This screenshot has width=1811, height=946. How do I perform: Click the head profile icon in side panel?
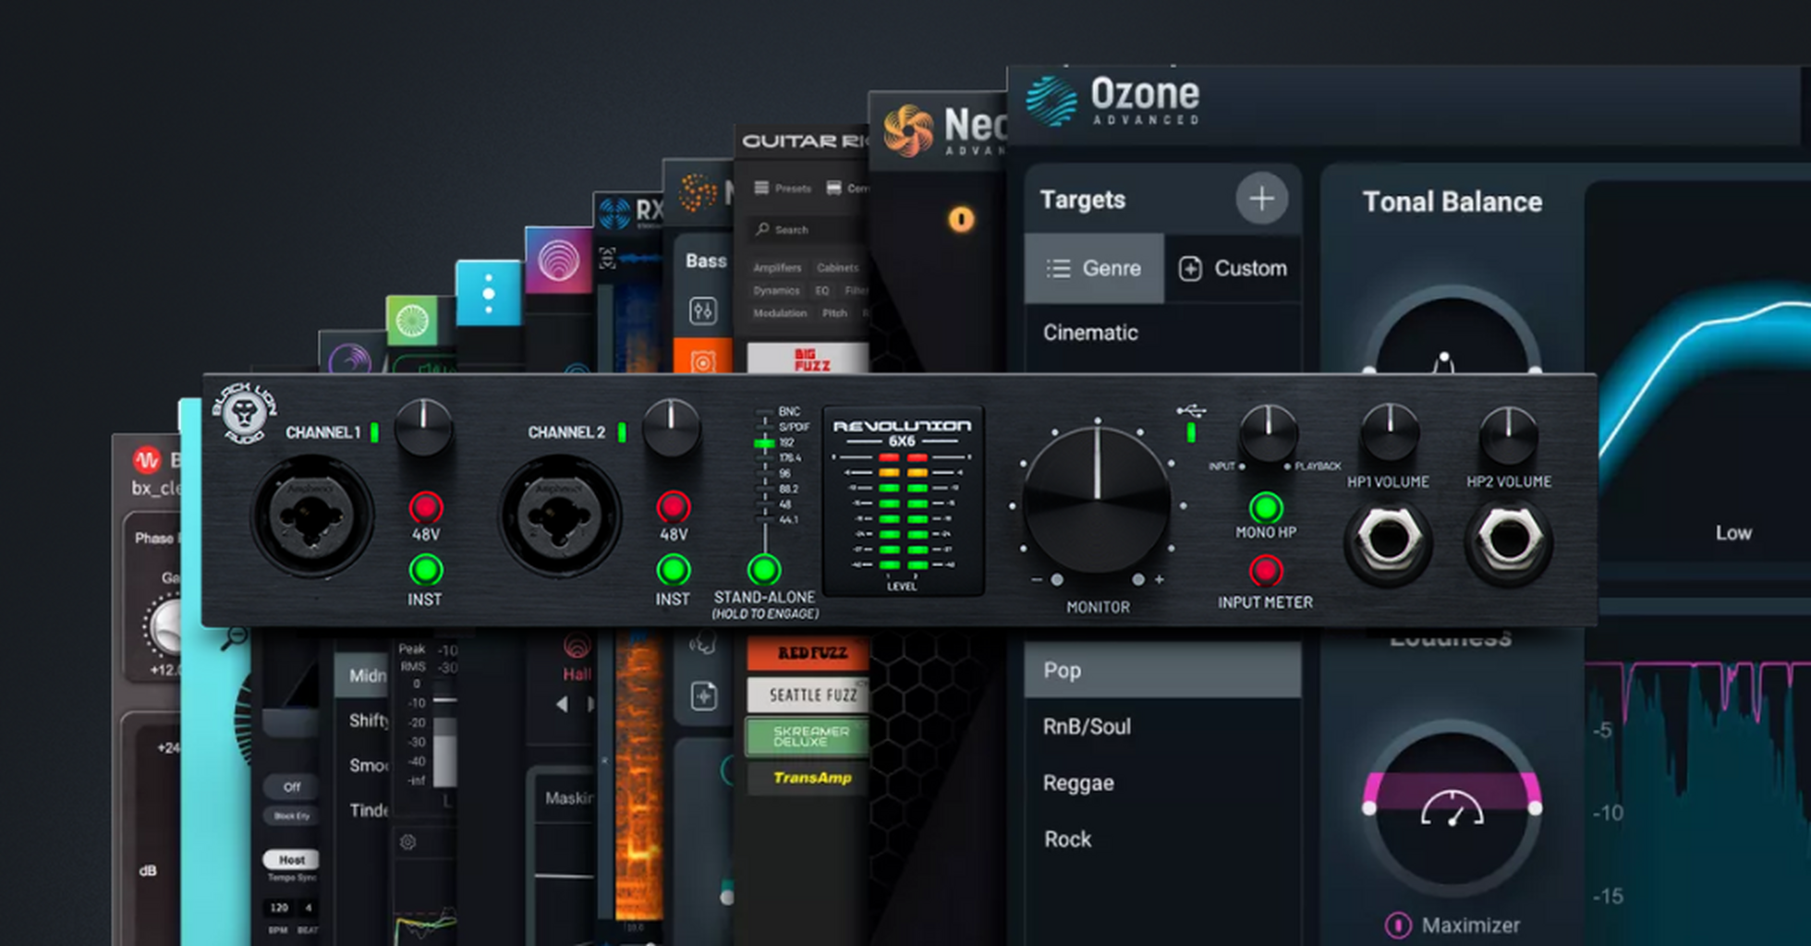tap(703, 642)
